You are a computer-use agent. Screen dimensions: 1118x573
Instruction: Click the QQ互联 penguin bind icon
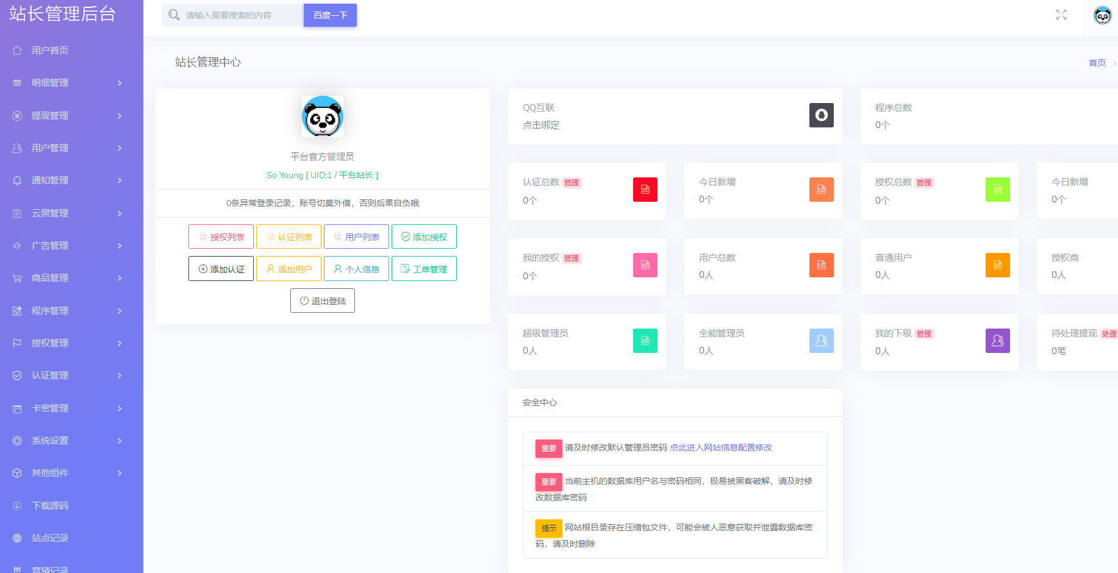click(x=822, y=115)
